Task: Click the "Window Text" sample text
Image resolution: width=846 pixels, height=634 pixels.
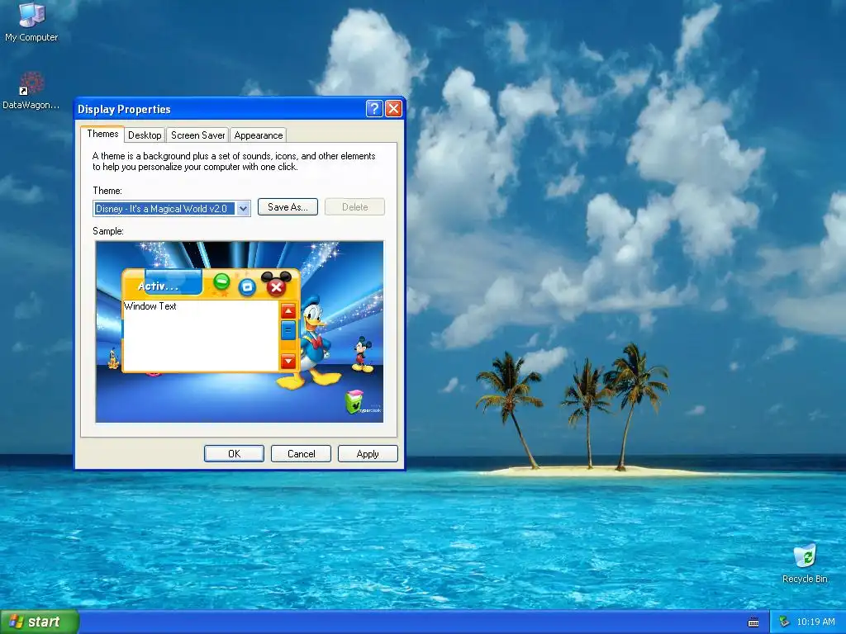Action: (x=150, y=306)
